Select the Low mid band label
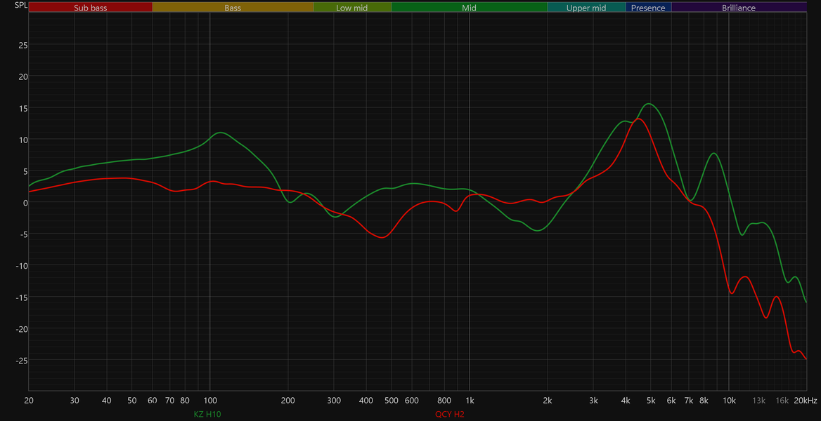Screen dimensions: 821x421 tap(352, 8)
